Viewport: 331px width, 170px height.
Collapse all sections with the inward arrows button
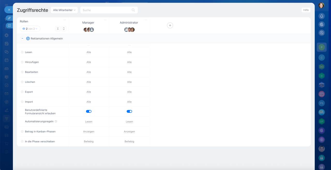[58, 29]
